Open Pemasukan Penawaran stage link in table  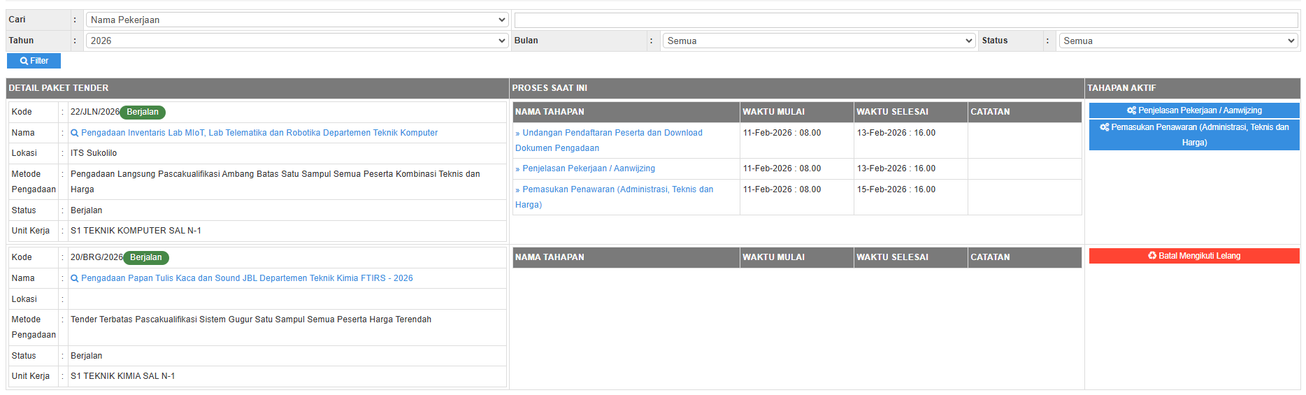coord(617,189)
